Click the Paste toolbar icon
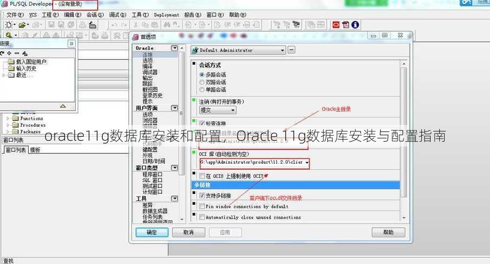The image size is (490, 264). pyautogui.click(x=155, y=25)
